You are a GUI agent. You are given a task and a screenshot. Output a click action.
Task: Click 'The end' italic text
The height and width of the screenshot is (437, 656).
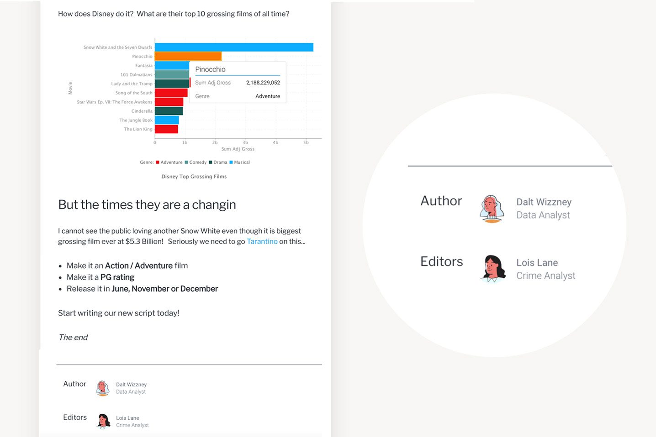coord(73,337)
